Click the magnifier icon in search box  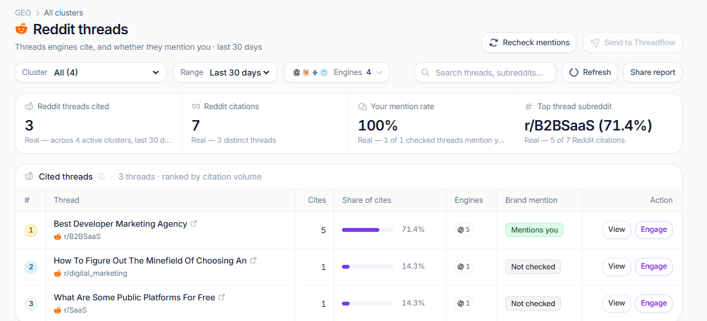(425, 72)
